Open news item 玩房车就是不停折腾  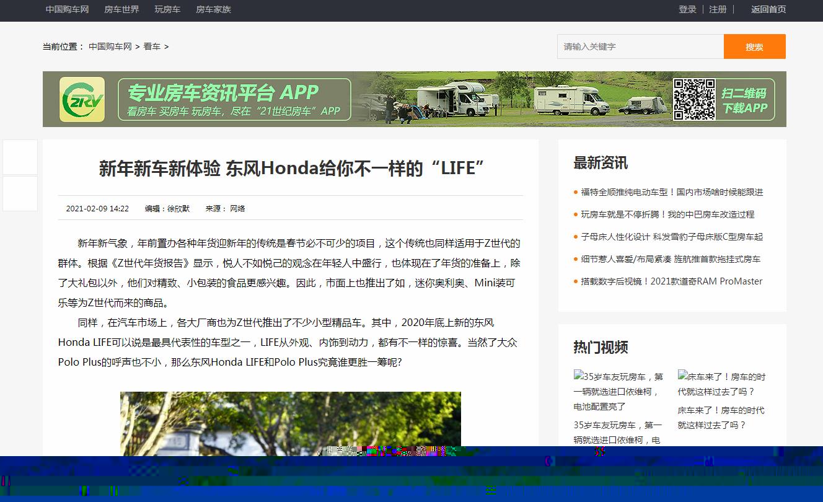(667, 214)
